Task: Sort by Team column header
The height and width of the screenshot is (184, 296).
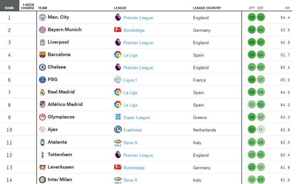Action: tap(42, 8)
